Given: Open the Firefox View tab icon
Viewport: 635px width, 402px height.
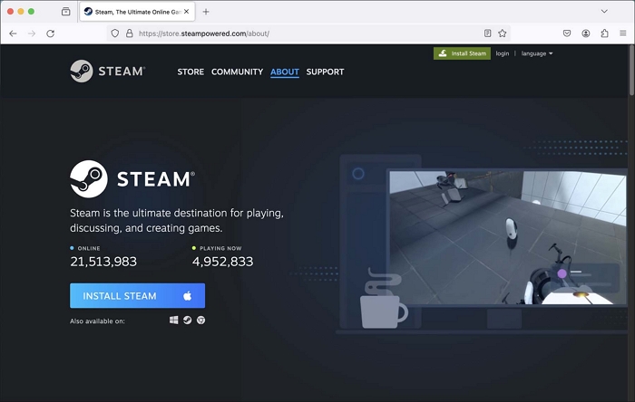Looking at the screenshot, I should pyautogui.click(x=65, y=12).
